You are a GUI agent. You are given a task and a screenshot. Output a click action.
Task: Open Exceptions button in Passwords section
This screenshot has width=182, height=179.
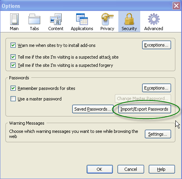click(x=157, y=88)
